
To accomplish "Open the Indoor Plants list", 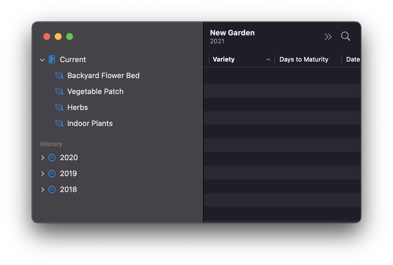I will 90,123.
